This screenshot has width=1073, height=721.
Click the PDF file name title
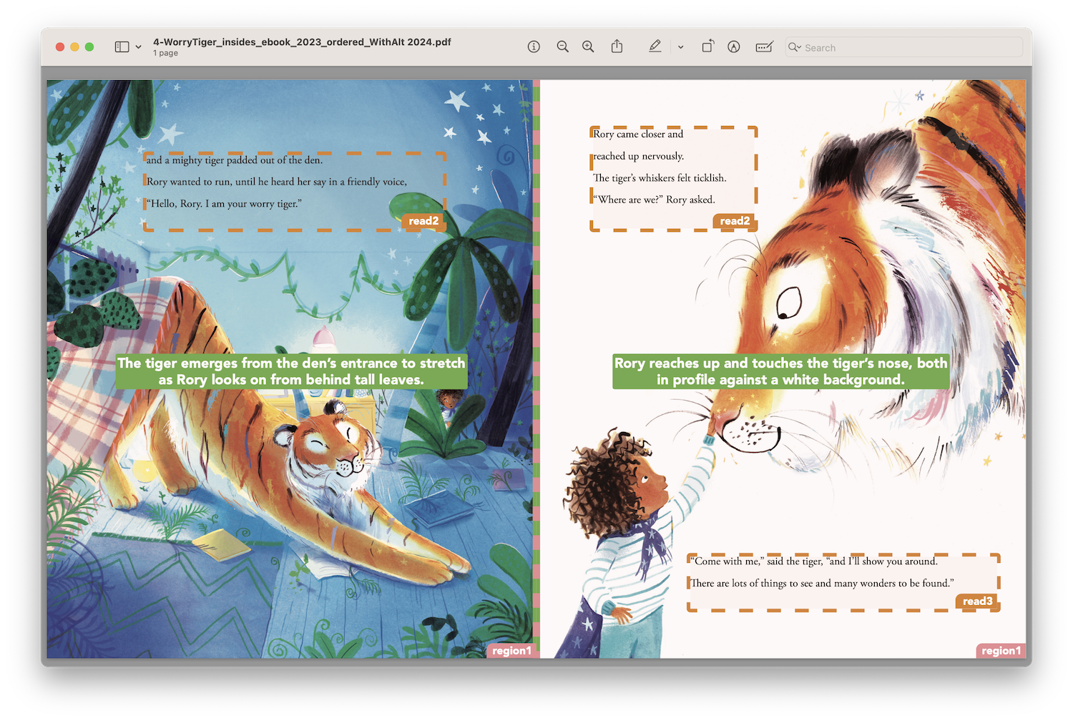[x=302, y=42]
